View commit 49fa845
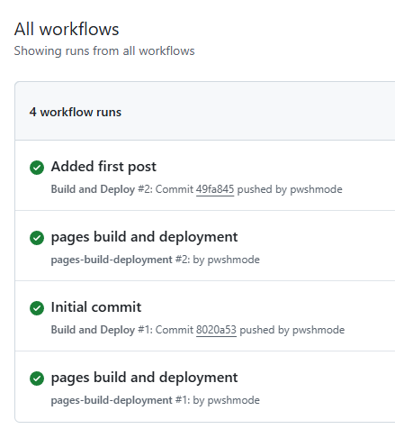This screenshot has height=438, width=395. click(215, 189)
